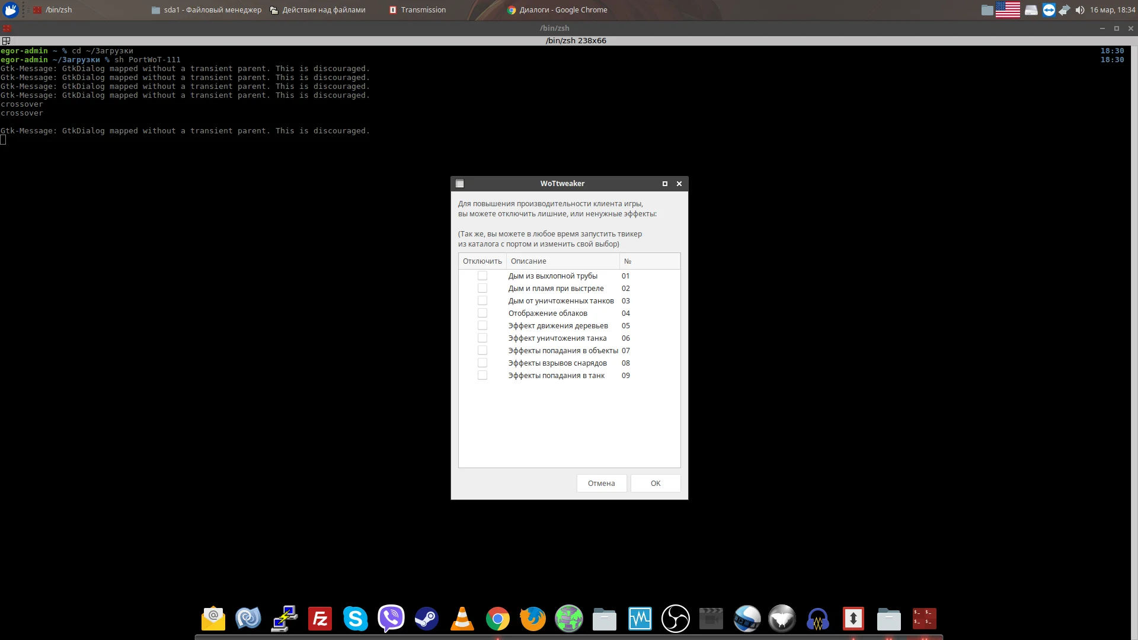Image resolution: width=1138 pixels, height=640 pixels.
Task: Tick the 'Отображение облаков' checkbox
Action: pyautogui.click(x=482, y=313)
